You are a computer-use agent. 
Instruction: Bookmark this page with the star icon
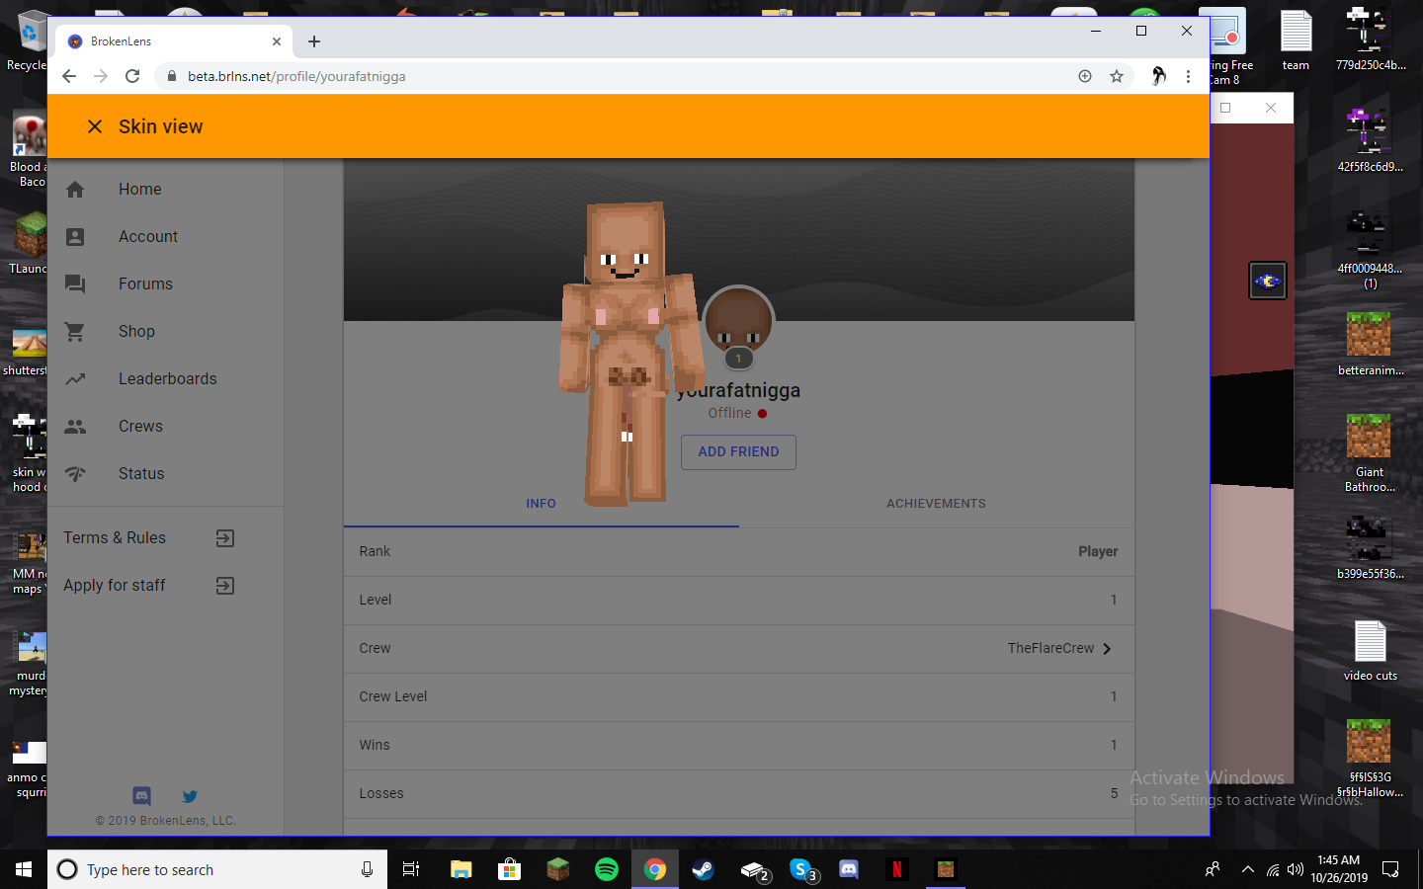click(1117, 76)
